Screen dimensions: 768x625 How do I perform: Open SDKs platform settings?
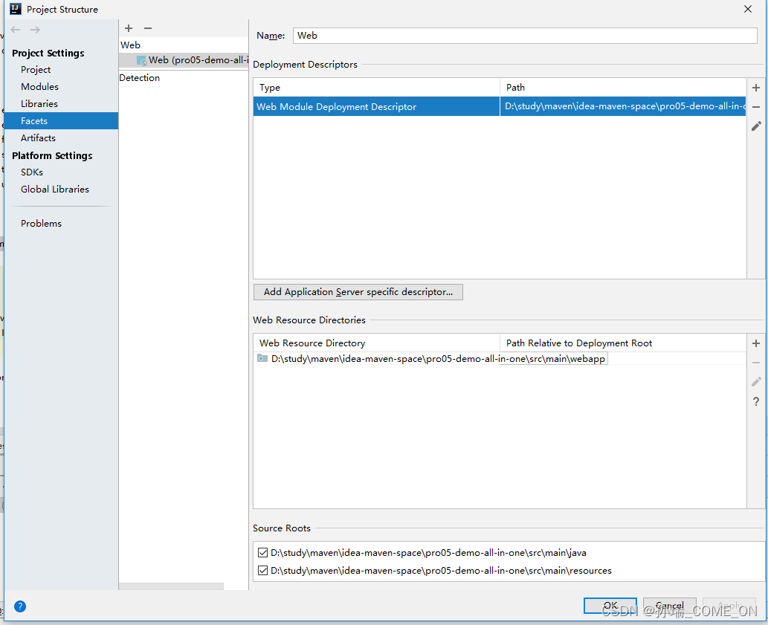pyautogui.click(x=32, y=172)
